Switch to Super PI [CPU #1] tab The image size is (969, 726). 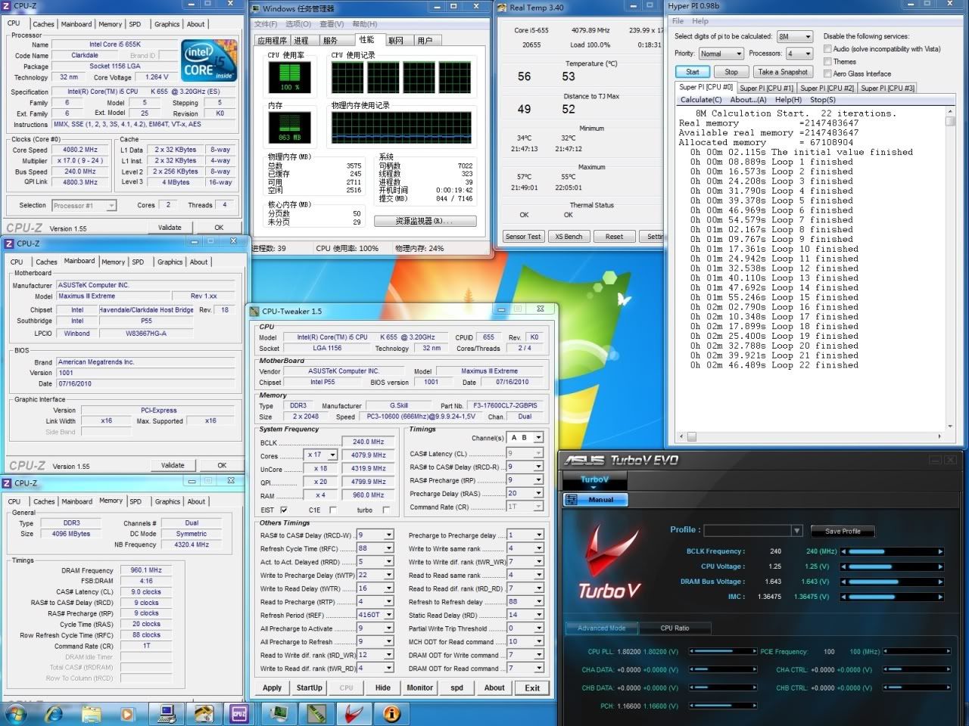click(766, 88)
